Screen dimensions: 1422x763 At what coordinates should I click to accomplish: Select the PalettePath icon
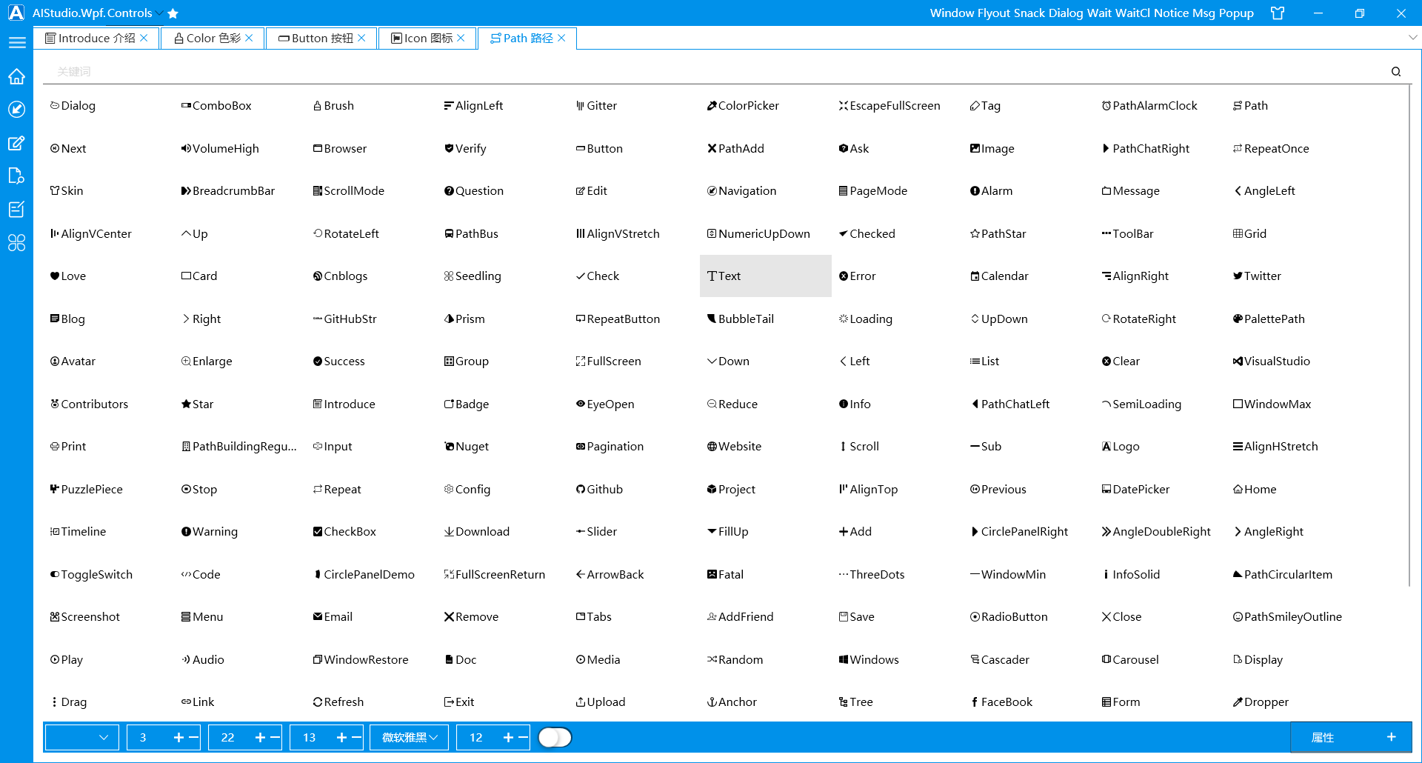coord(1269,319)
